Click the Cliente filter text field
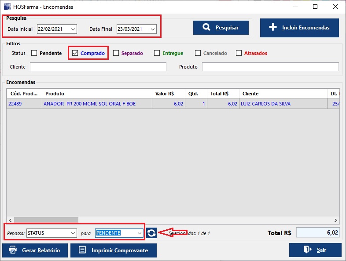The height and width of the screenshot is (261, 346). pyautogui.click(x=98, y=67)
